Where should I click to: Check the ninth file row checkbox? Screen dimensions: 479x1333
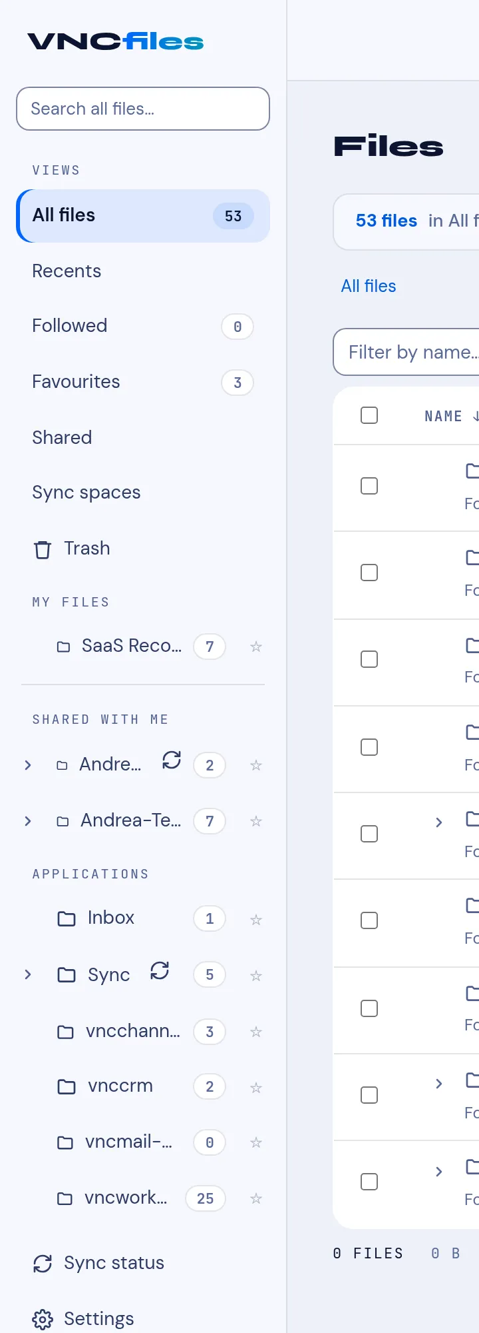coord(369,1182)
